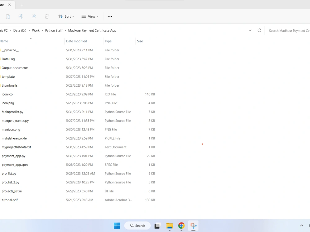Click Madkour Payment Certificate App breadcrumb
Screen dimensions: 310x232
tap(92, 30)
